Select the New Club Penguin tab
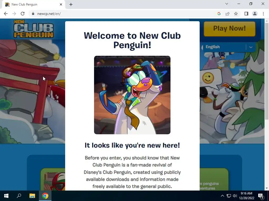 tap(33, 4)
